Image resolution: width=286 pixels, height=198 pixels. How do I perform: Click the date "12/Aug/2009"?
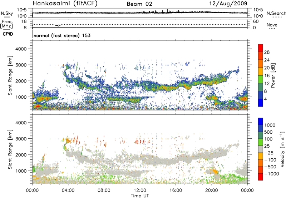point(228,3)
